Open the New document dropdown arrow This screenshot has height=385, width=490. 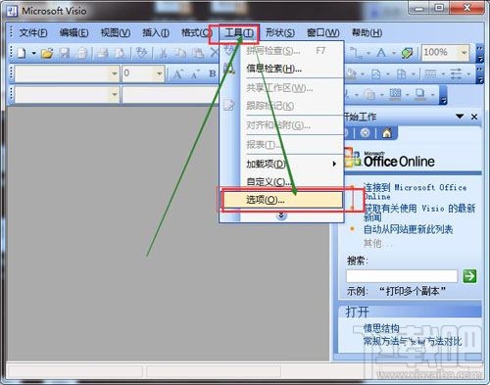(33, 53)
